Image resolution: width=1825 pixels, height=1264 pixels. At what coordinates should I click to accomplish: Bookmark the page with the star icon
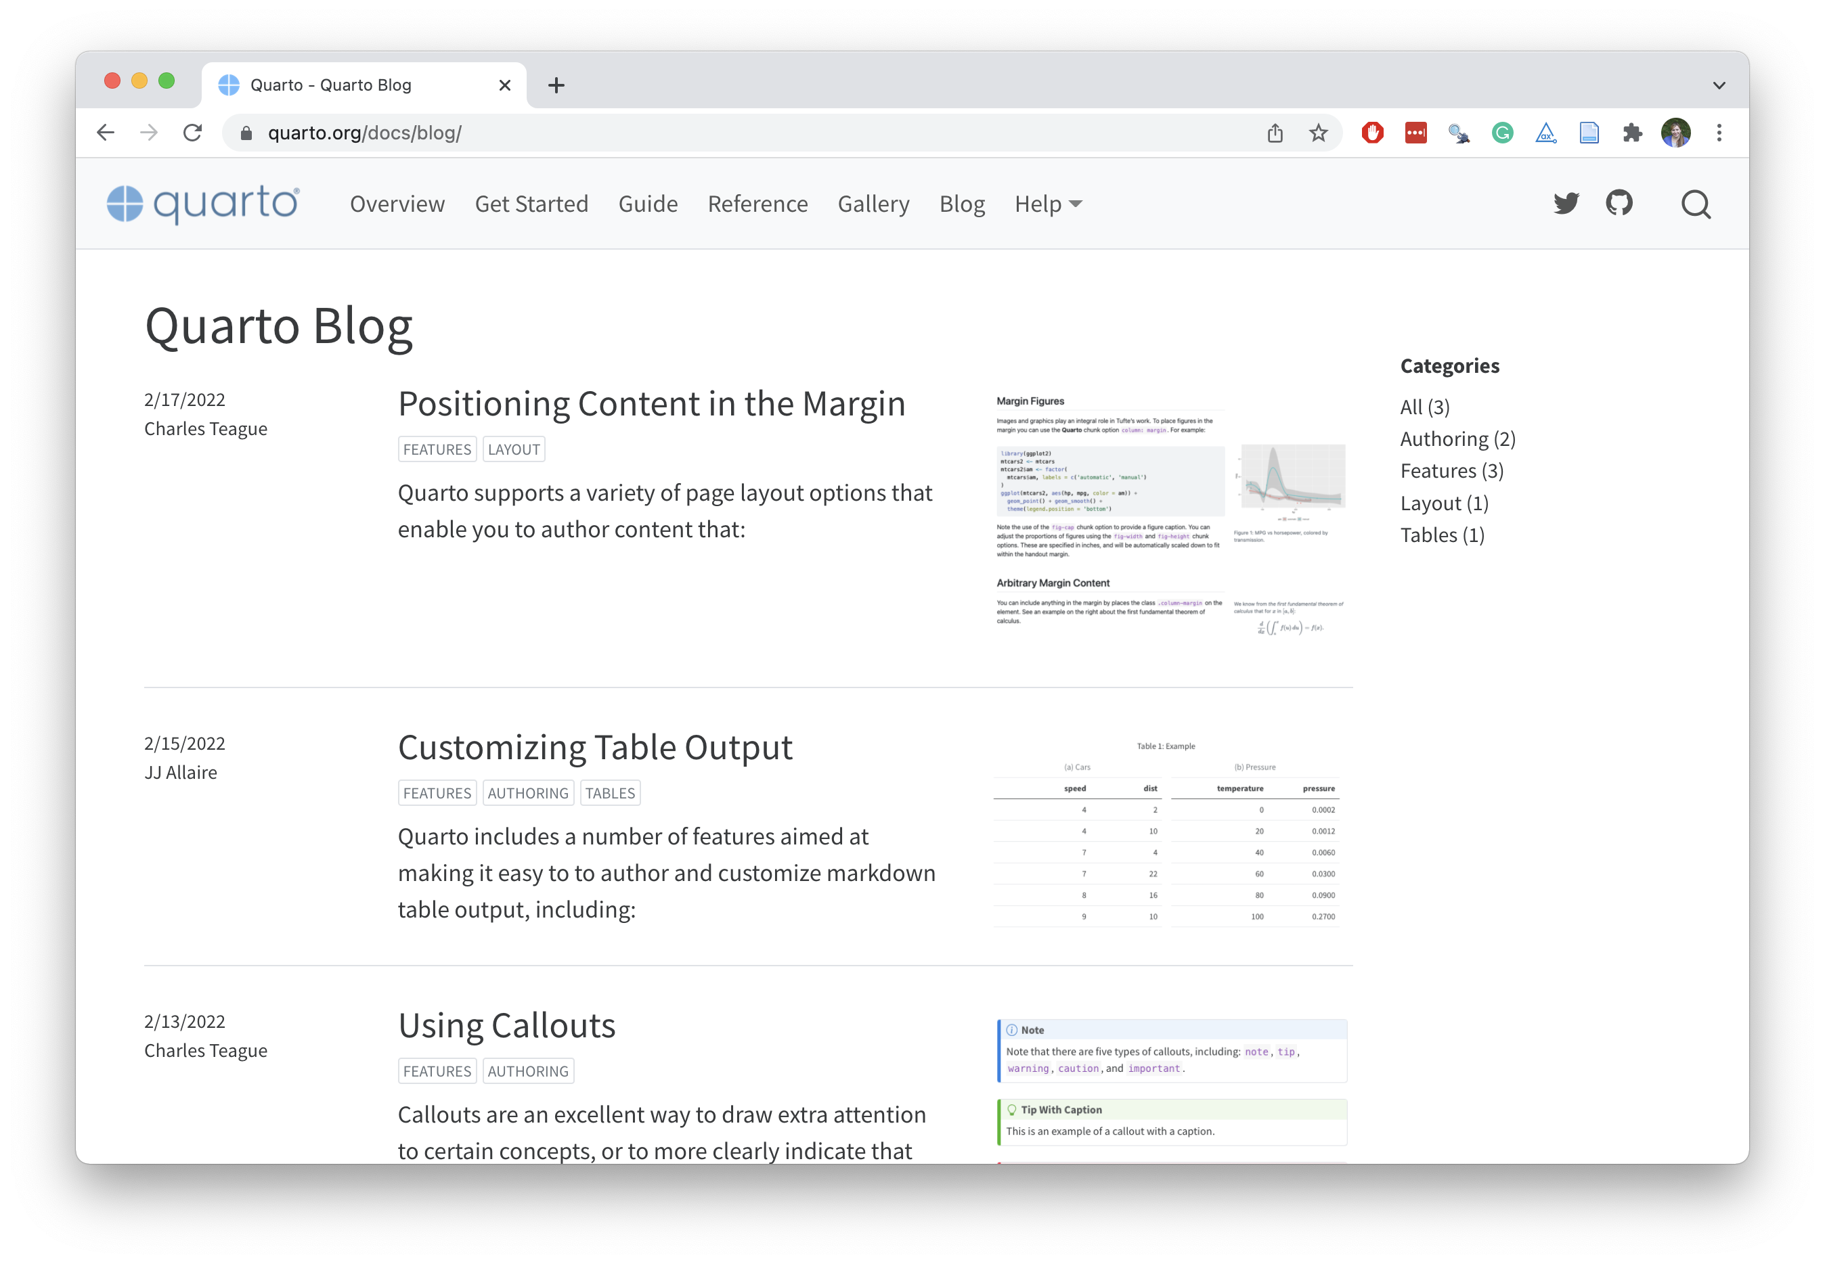pyautogui.click(x=1318, y=132)
